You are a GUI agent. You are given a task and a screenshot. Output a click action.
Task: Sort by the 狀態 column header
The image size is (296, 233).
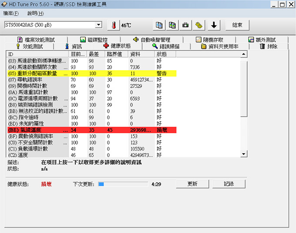coord(165,54)
